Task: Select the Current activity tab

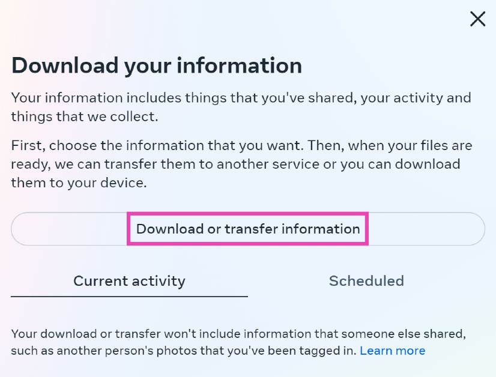Action: tap(129, 281)
